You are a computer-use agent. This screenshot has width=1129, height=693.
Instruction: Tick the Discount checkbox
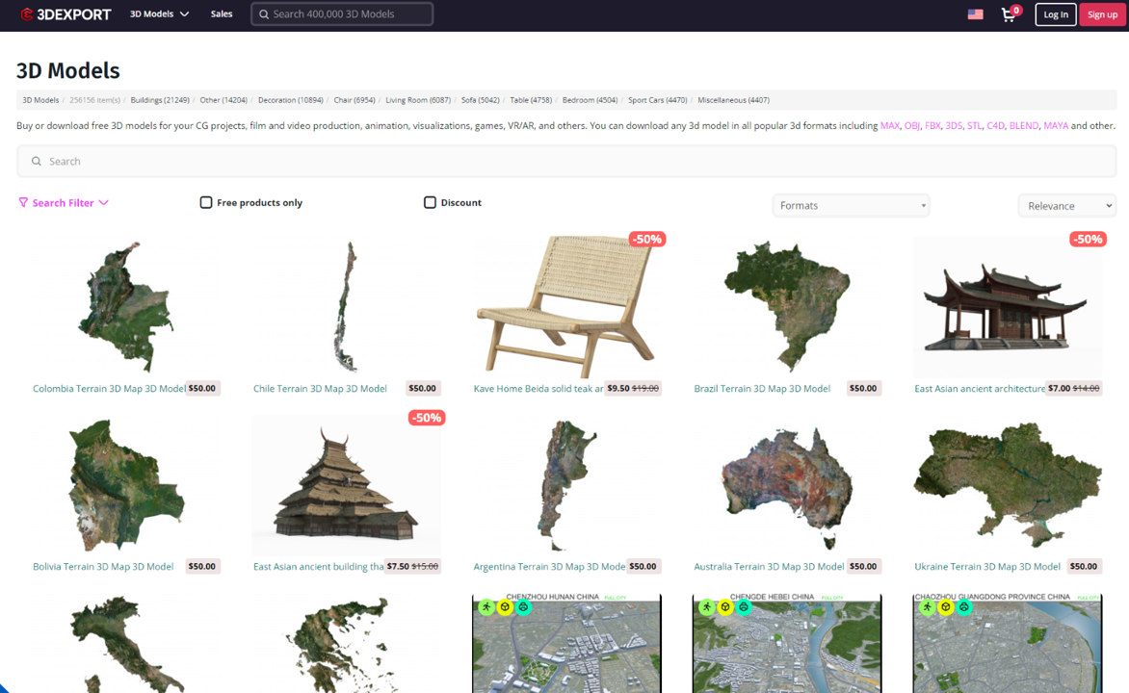pos(430,202)
